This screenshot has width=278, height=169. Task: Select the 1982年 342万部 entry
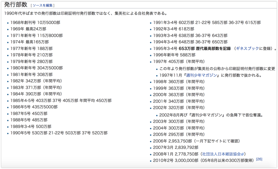(36, 81)
